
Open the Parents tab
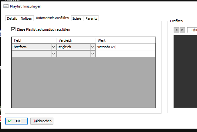pos(91,18)
